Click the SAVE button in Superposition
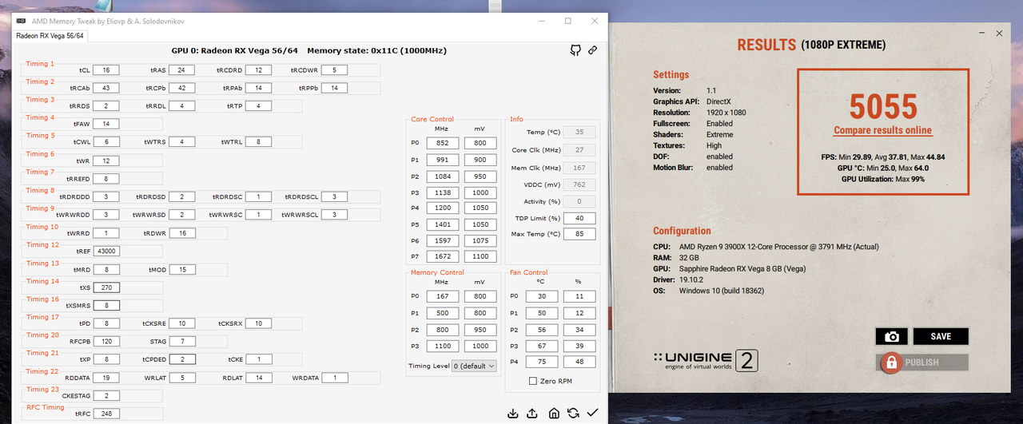1023x424 pixels. tap(941, 336)
